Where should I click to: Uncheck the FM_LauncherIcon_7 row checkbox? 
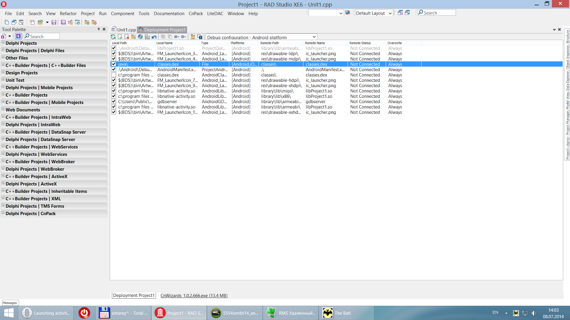(114, 80)
